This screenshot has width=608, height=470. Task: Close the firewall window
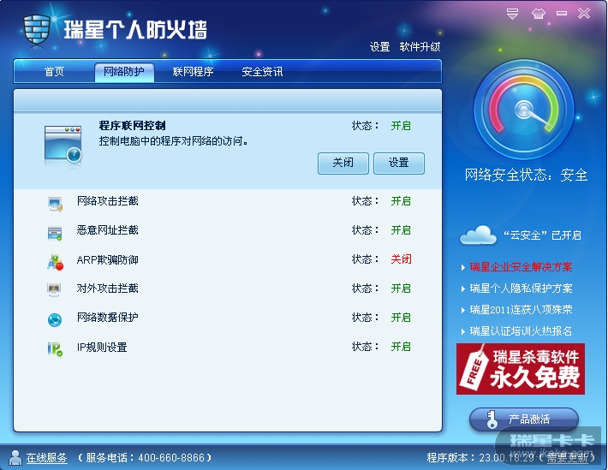point(584,14)
